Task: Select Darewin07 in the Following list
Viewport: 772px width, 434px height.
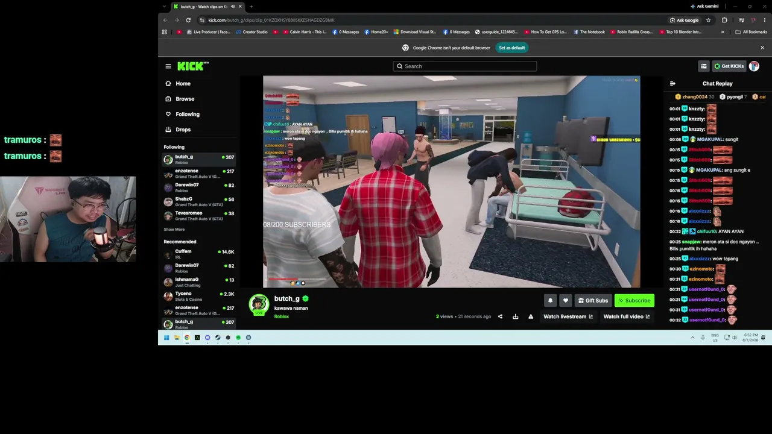Action: coord(199,187)
